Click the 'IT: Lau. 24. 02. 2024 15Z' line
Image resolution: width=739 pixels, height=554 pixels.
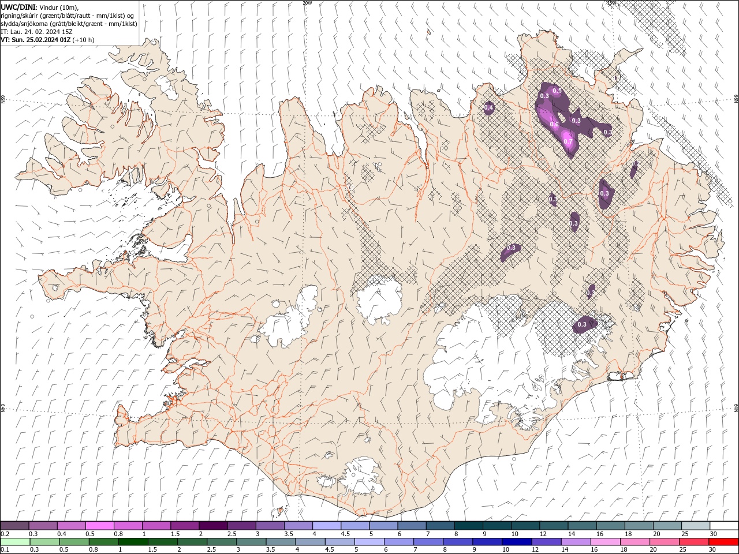pyautogui.click(x=38, y=32)
